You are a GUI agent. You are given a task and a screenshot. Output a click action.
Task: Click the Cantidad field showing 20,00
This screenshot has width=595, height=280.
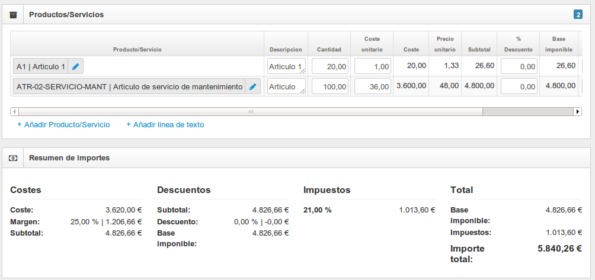(330, 66)
